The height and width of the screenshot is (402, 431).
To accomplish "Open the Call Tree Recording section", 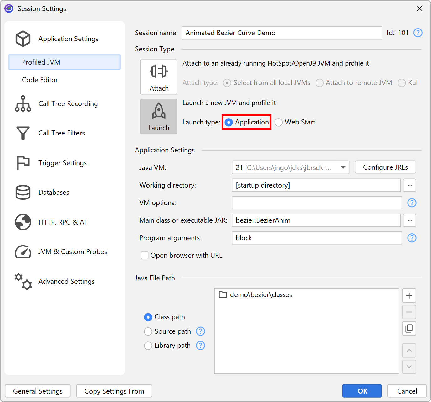I will (x=68, y=103).
